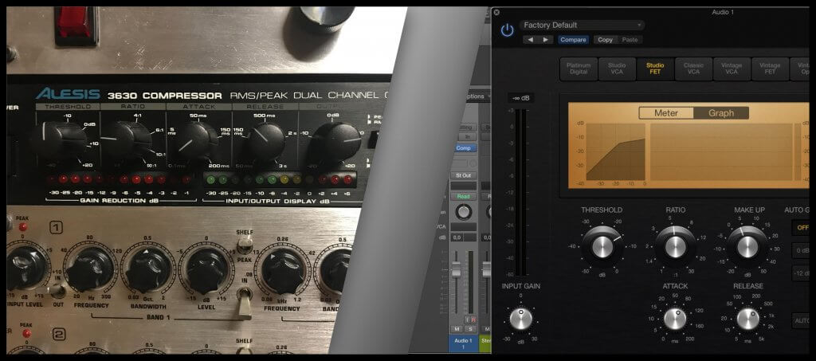Toggle the Auto Gain OFF button
The image size is (816, 361).
pyautogui.click(x=802, y=227)
